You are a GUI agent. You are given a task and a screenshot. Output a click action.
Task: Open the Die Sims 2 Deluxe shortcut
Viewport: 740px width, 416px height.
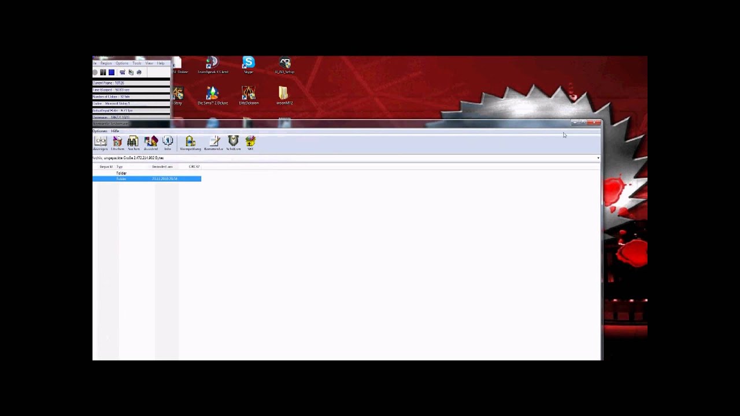point(213,95)
